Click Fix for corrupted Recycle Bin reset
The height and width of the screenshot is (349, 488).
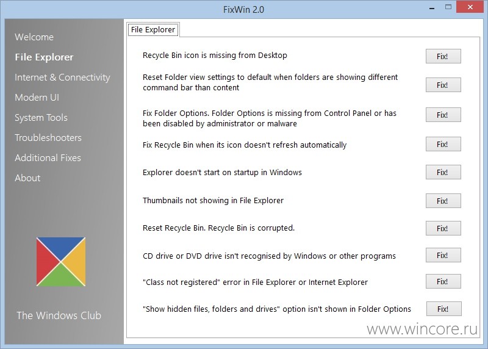tap(443, 228)
